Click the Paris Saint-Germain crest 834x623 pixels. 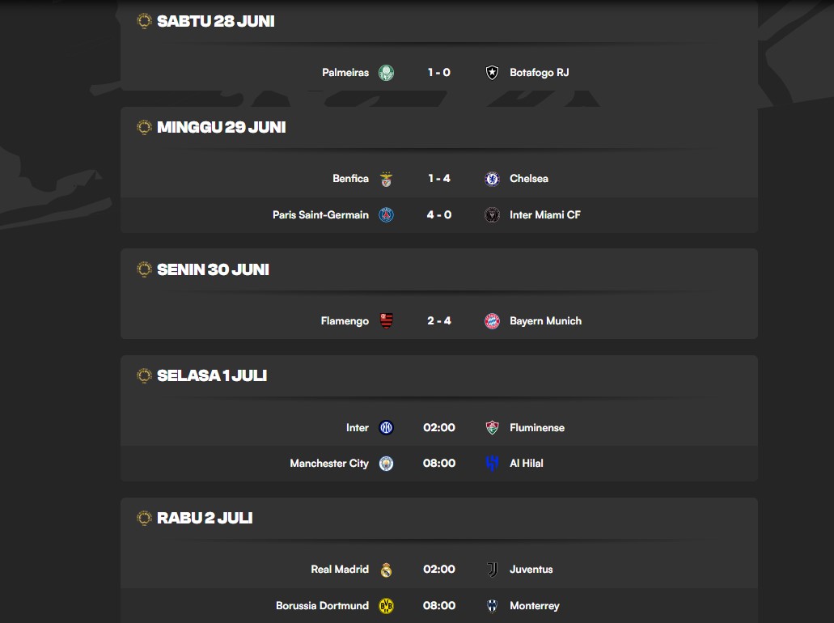[x=386, y=215]
